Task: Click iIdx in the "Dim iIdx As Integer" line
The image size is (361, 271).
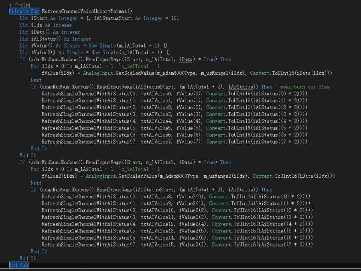Action: pyautogui.click(x=36, y=25)
